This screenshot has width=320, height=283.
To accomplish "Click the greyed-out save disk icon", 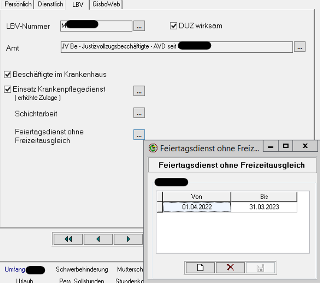I will click(260, 268).
